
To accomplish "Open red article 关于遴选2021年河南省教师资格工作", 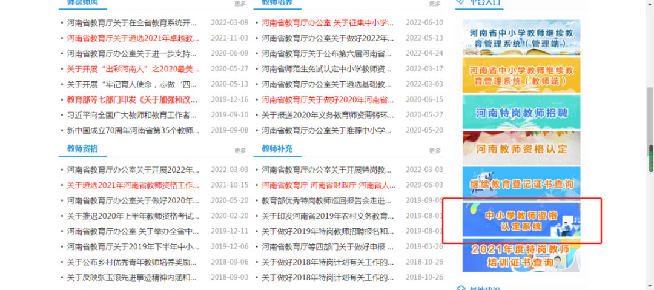I will click(133, 185).
